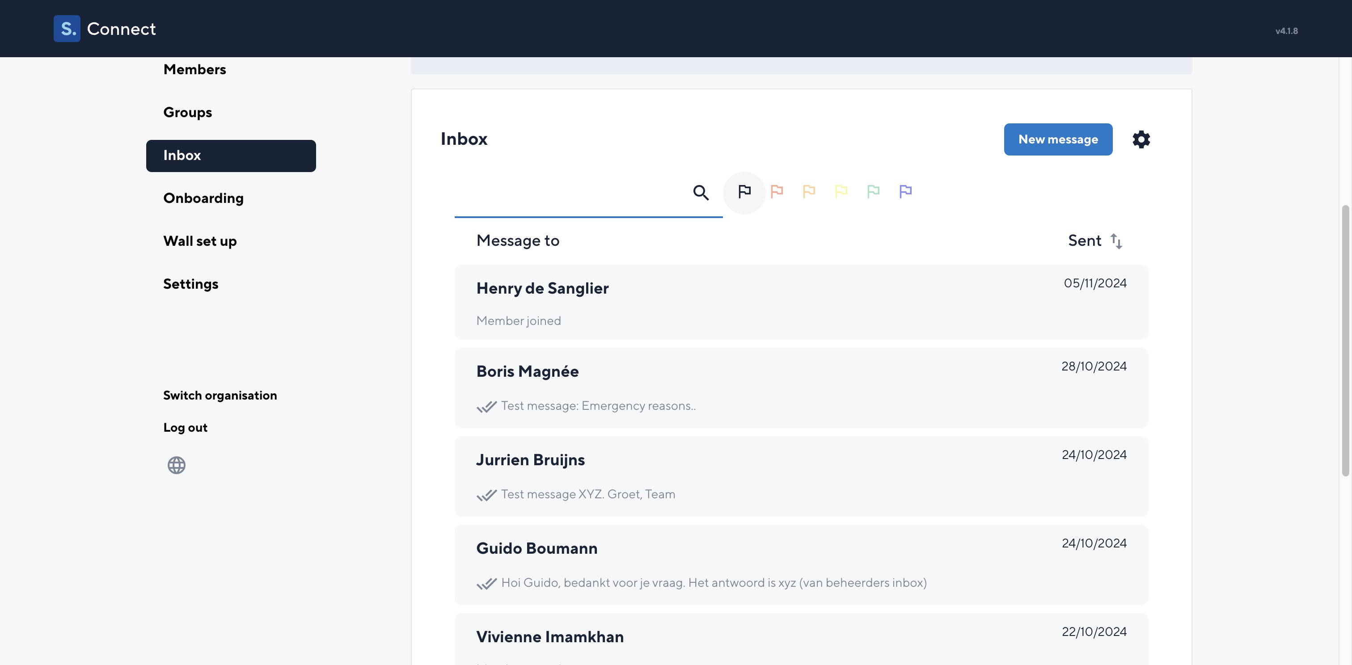The width and height of the screenshot is (1352, 665).
Task: Filter messages by yellow flag
Action: click(841, 191)
